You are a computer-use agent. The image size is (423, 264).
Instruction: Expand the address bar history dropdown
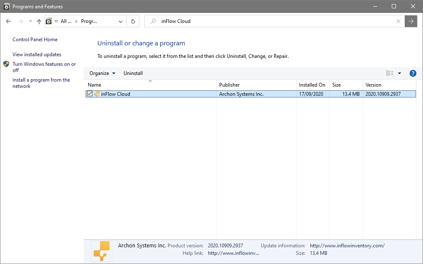121,21
